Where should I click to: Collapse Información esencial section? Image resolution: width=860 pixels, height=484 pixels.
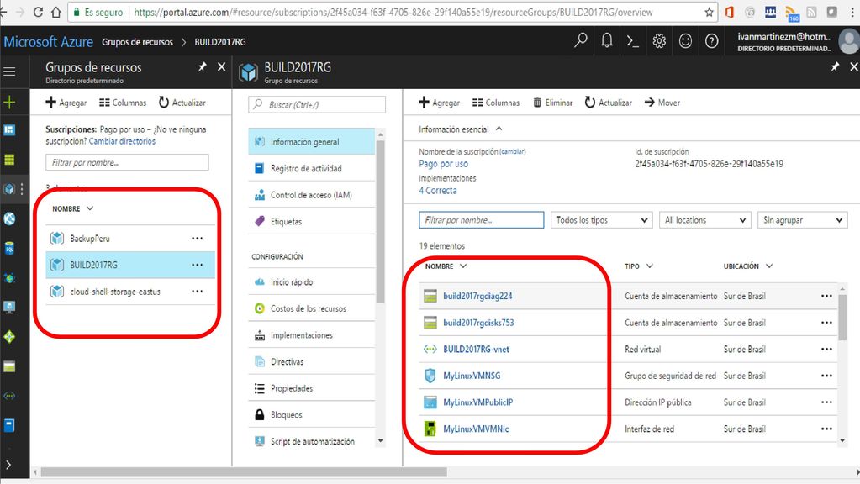(x=461, y=129)
